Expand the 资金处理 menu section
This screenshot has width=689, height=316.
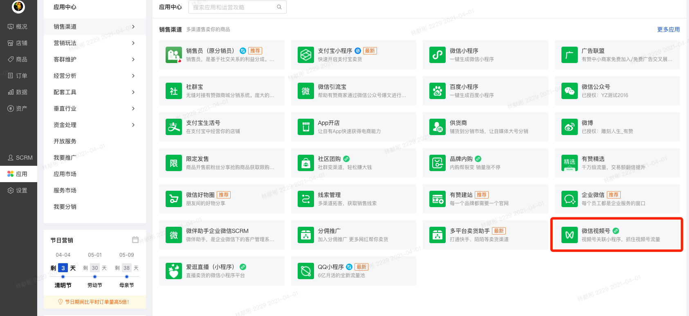(94, 125)
